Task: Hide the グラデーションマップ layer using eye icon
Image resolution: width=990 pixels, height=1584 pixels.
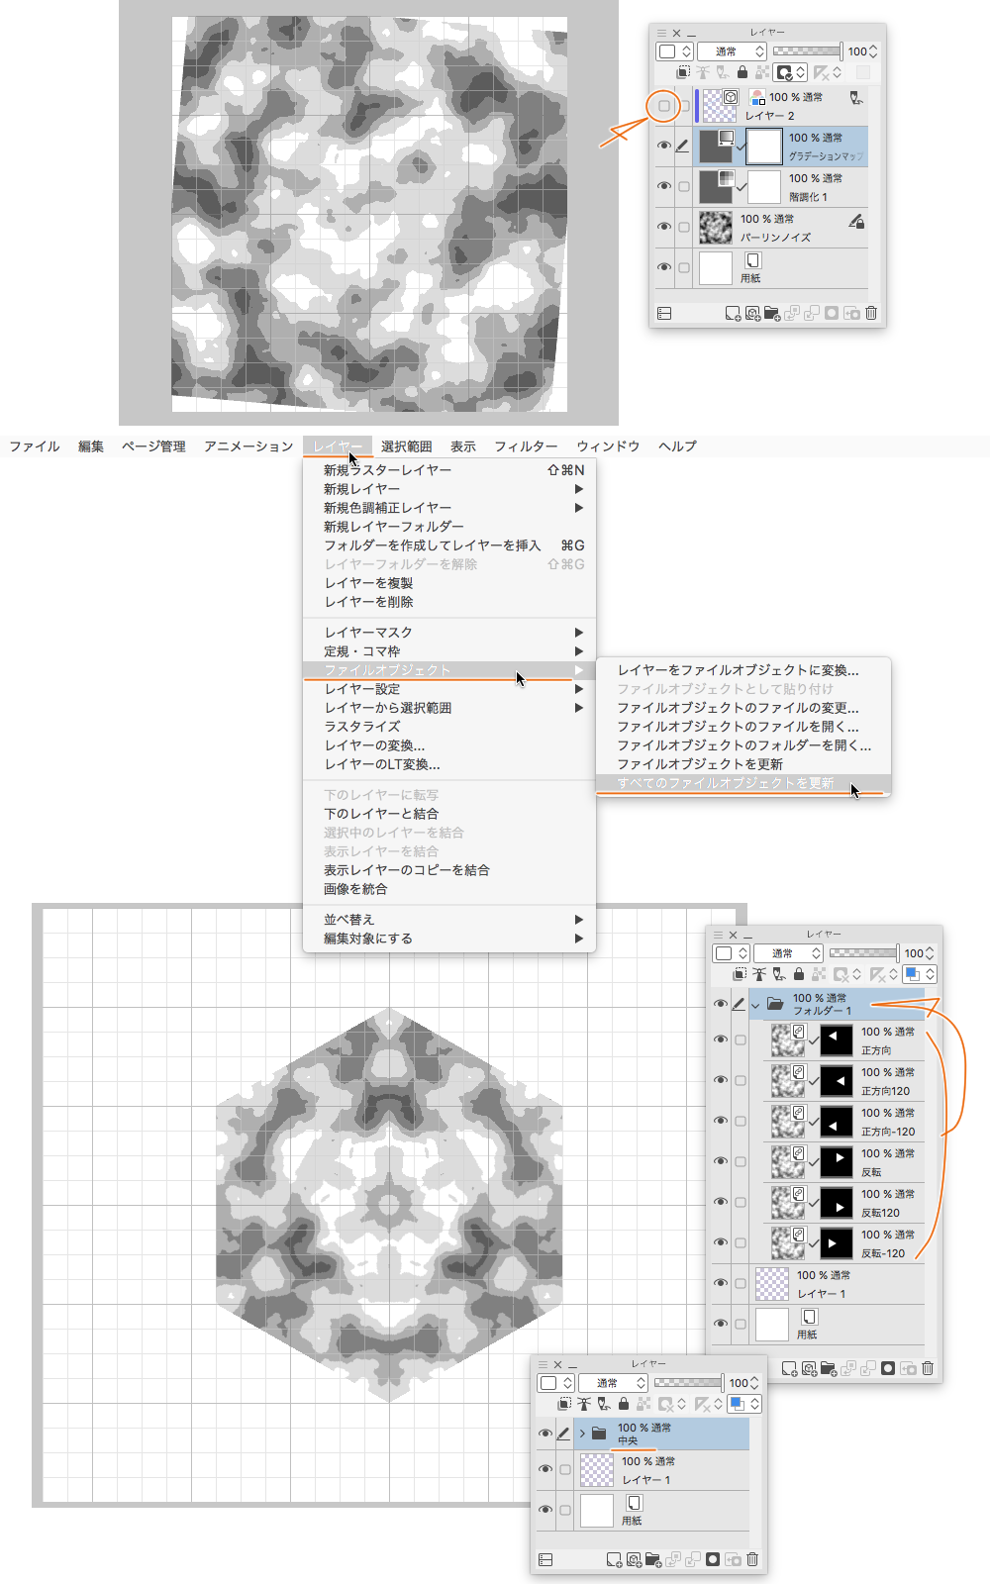Action: [x=664, y=146]
